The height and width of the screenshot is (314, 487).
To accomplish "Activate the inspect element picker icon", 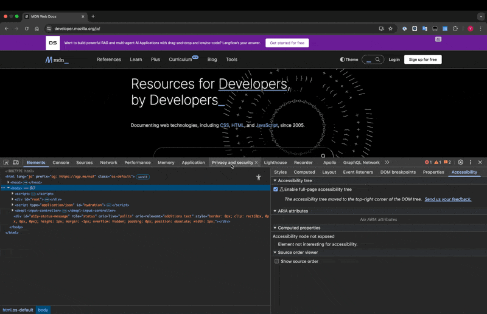I will coord(6,163).
